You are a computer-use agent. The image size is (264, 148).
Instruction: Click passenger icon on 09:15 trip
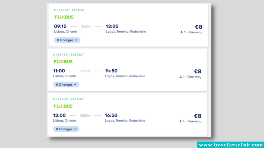[181, 32]
